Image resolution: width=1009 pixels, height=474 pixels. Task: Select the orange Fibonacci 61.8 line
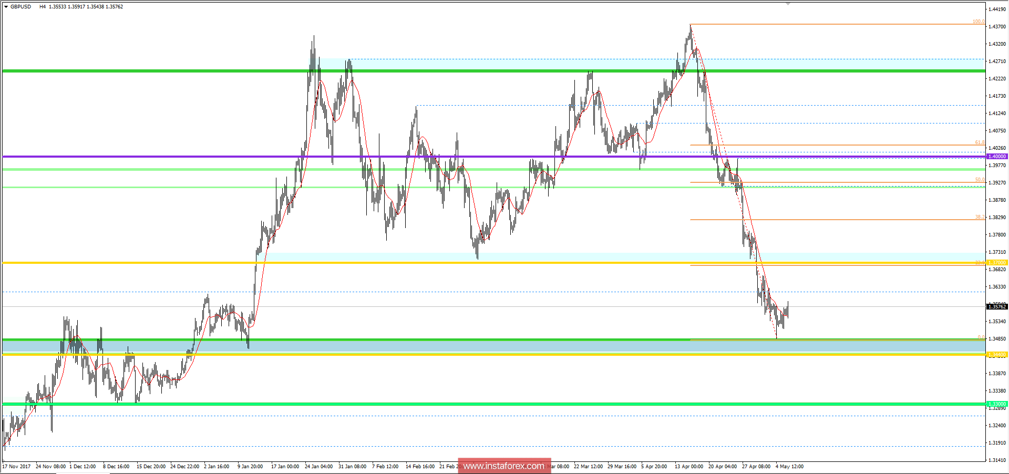[837, 145]
